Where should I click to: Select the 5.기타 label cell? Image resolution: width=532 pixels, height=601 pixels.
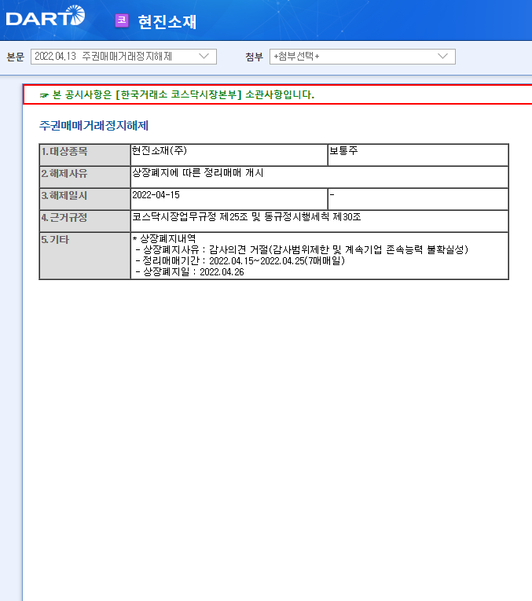tap(85, 256)
